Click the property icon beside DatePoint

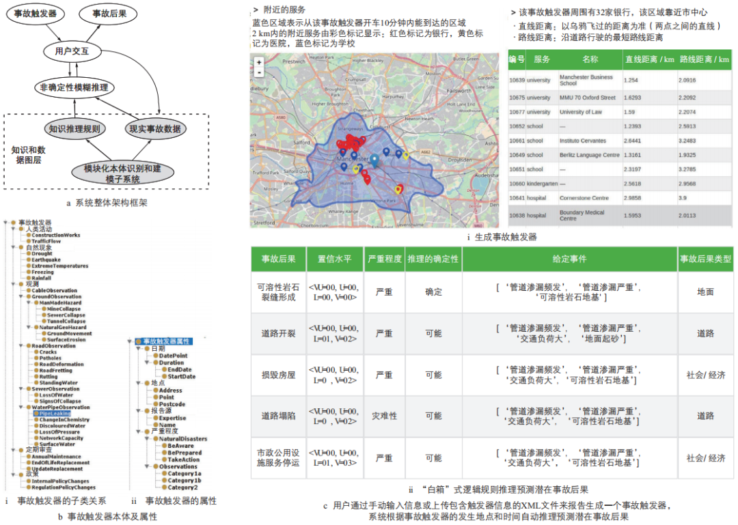pyautogui.click(x=156, y=356)
